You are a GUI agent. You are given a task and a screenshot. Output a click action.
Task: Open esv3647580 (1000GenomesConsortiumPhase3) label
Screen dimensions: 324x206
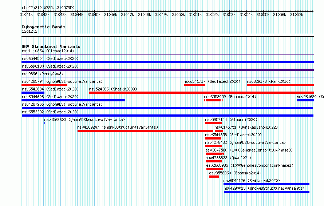pos(249,150)
